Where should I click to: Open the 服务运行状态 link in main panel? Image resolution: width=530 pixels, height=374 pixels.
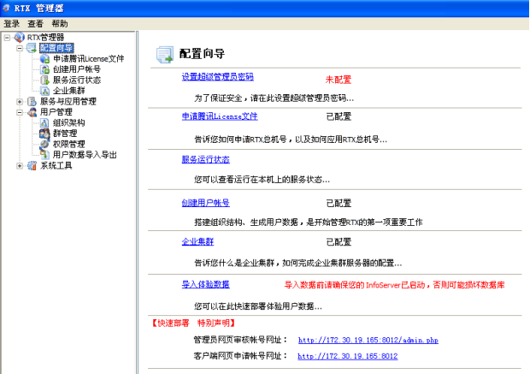[x=205, y=159]
